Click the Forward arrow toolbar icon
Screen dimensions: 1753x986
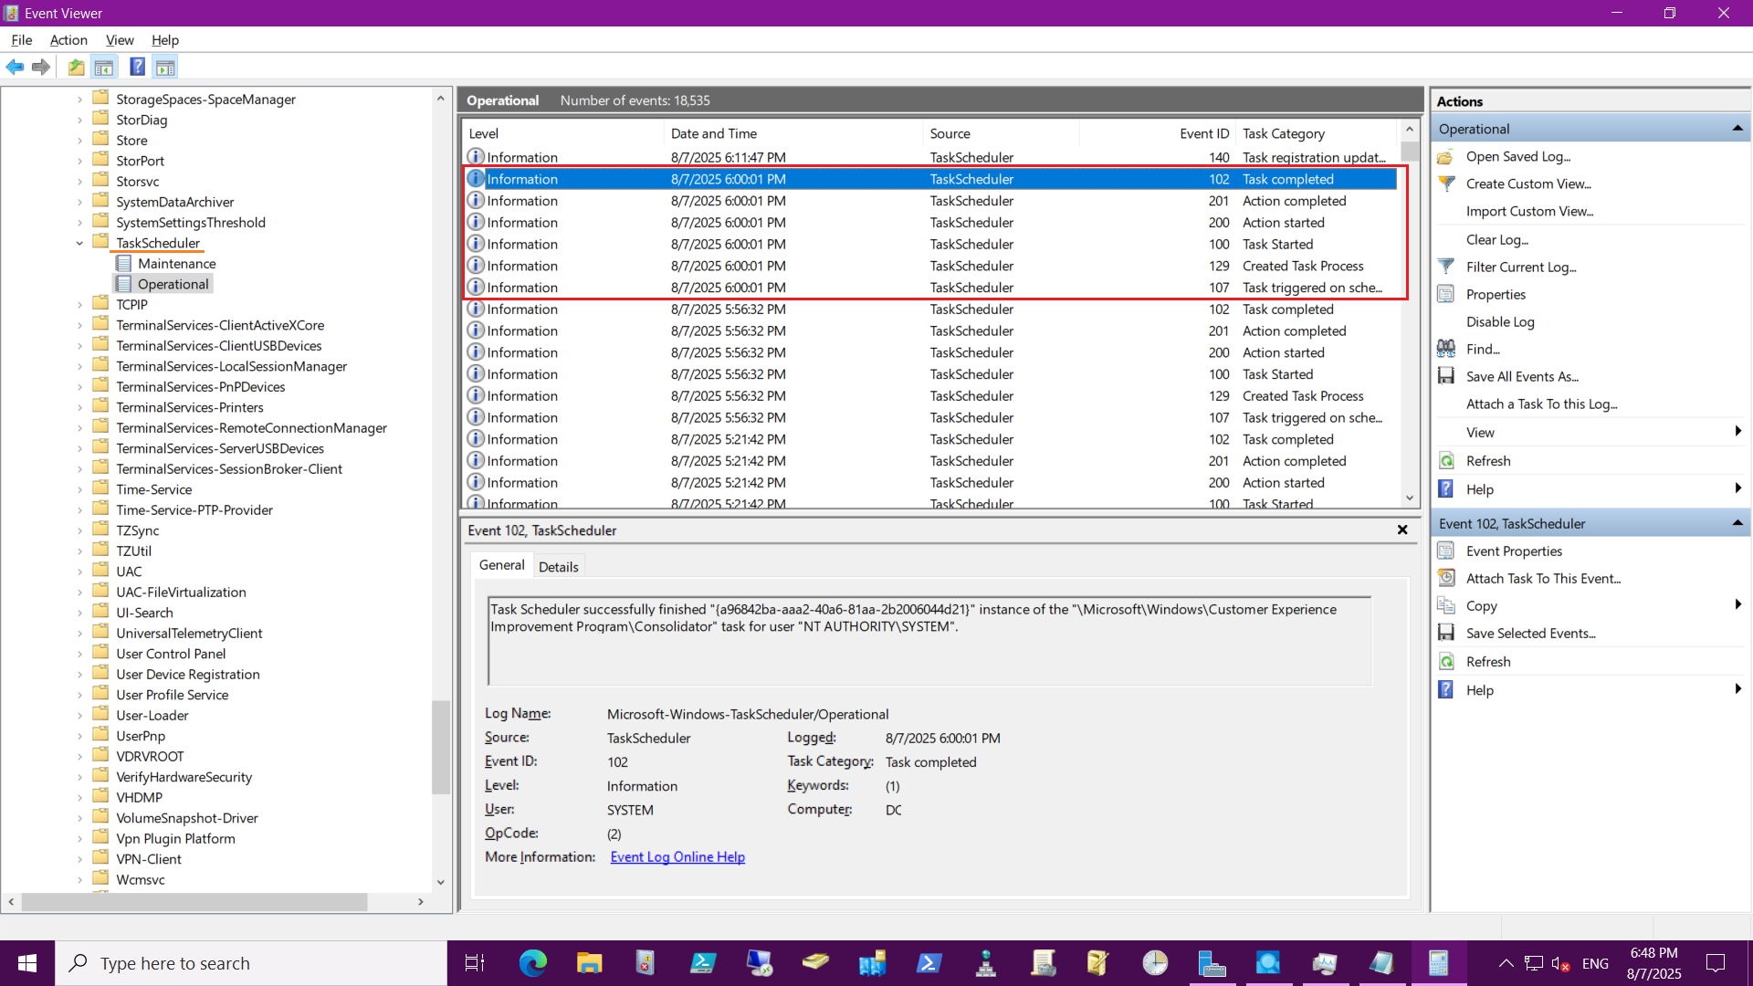(41, 67)
